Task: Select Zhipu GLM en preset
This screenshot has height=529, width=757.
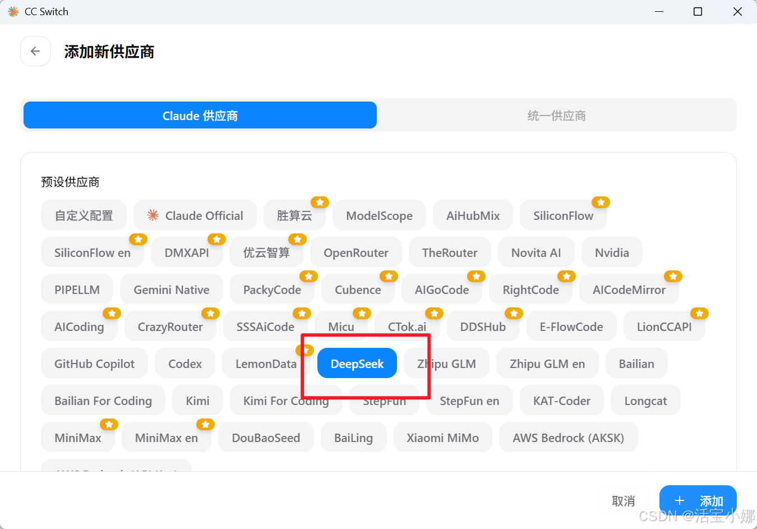Action: click(x=547, y=364)
